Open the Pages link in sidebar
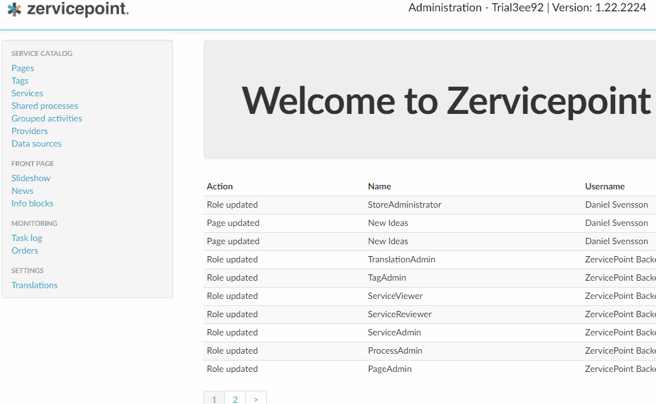 (x=23, y=68)
